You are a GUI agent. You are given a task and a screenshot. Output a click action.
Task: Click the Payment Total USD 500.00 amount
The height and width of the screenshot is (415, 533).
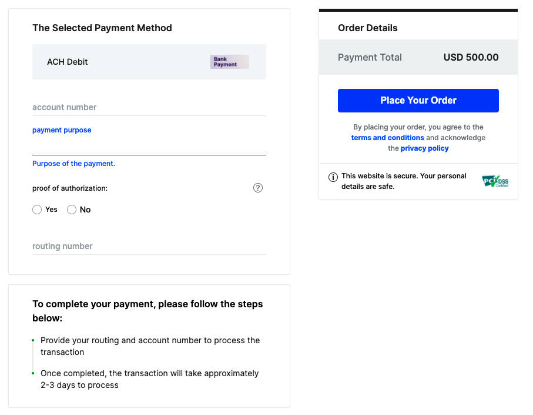471,57
